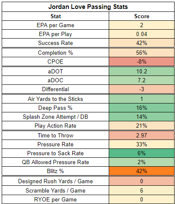Image resolution: width=175 pixels, height=204 pixels.
Task: Select the Play Action Rate 21% cell
Action: click(141, 126)
